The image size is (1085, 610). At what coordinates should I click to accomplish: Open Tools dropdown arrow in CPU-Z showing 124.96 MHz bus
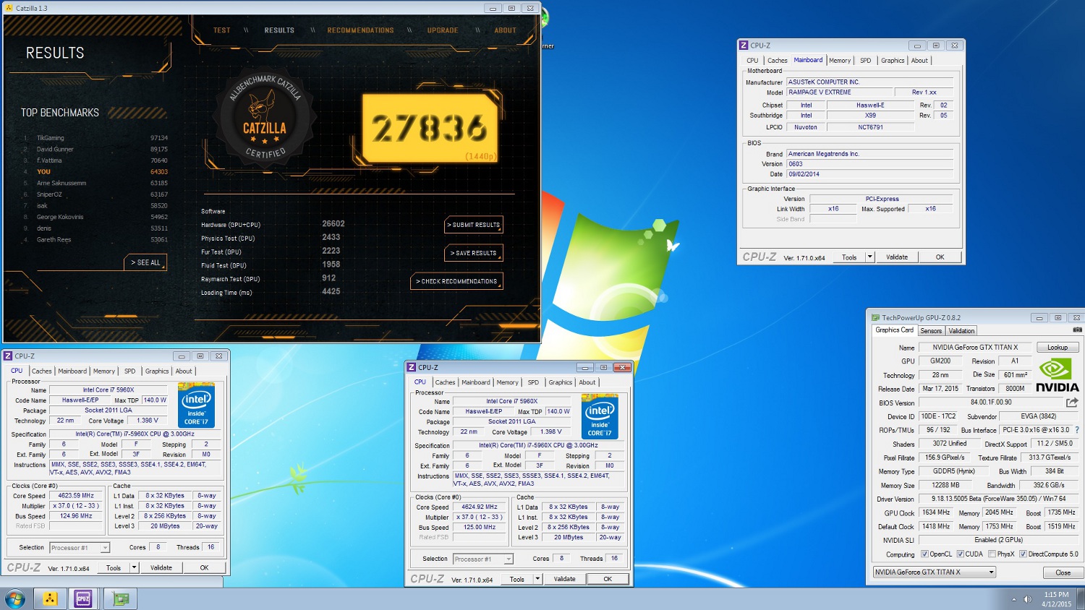point(134,568)
